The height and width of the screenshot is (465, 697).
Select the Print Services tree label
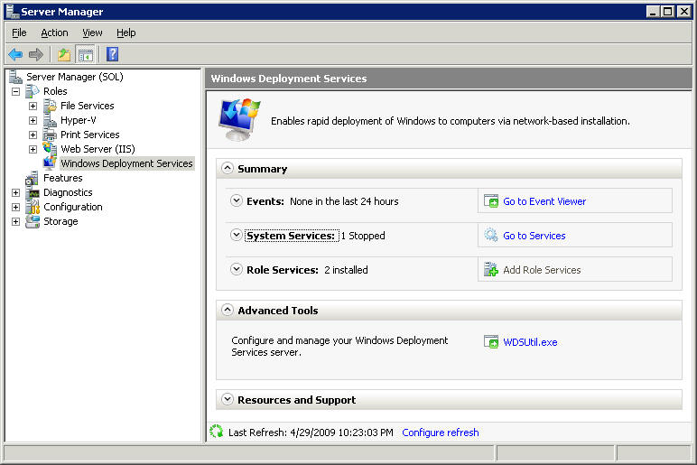[x=89, y=135]
